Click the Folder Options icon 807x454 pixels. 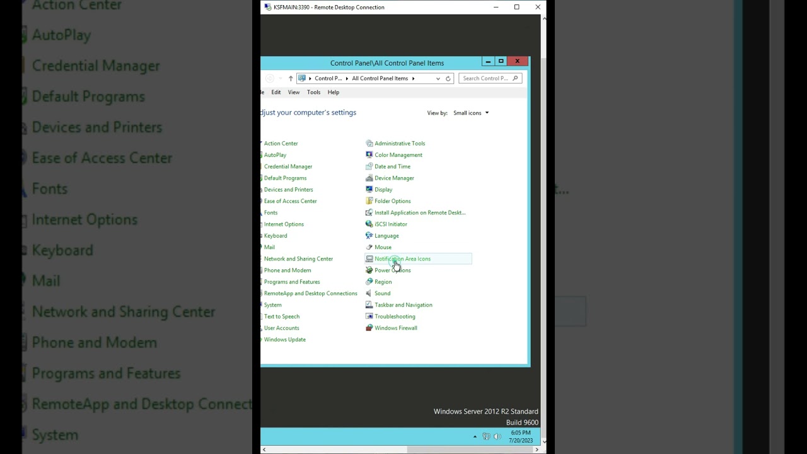(369, 201)
